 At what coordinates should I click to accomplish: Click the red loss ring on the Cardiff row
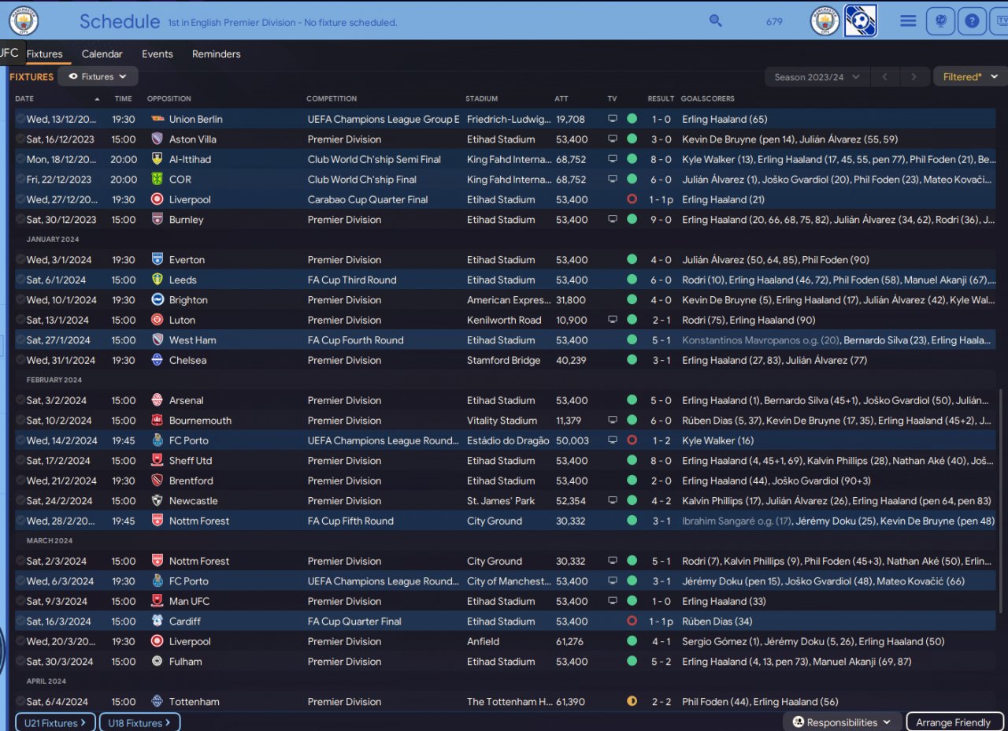(632, 621)
